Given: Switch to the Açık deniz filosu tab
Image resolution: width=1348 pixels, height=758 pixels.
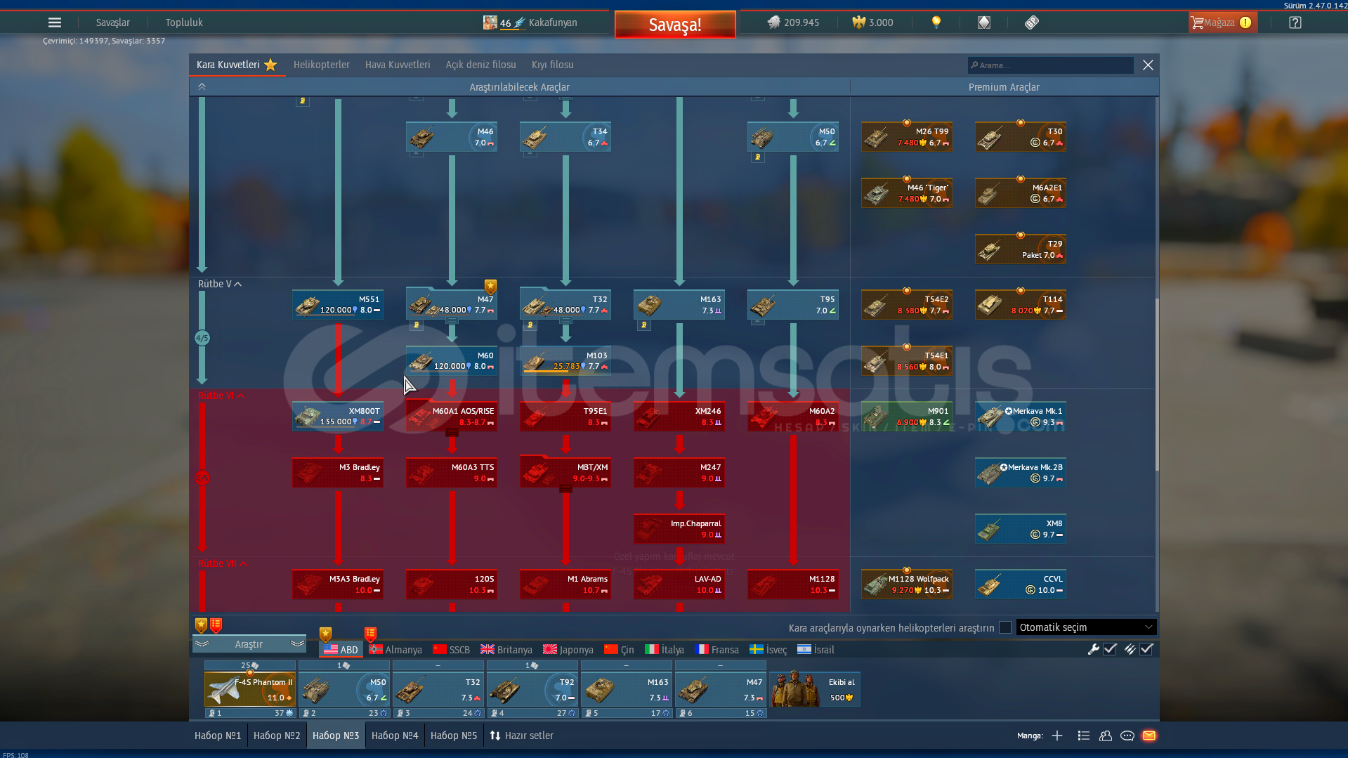Looking at the screenshot, I should coord(480,65).
